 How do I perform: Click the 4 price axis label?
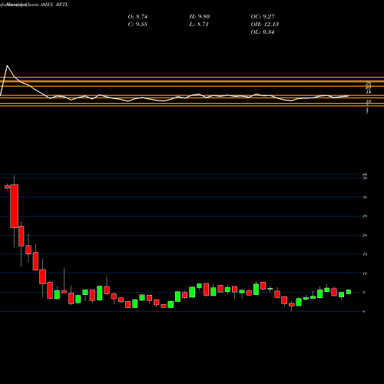click(364, 312)
